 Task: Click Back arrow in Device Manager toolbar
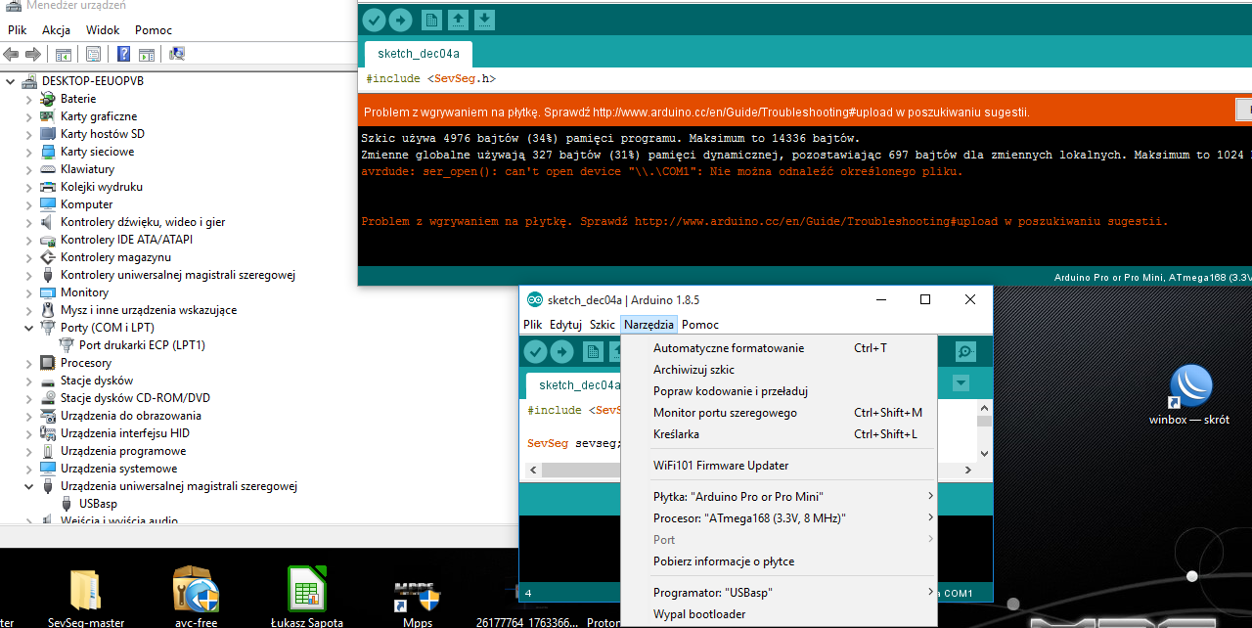pos(12,54)
